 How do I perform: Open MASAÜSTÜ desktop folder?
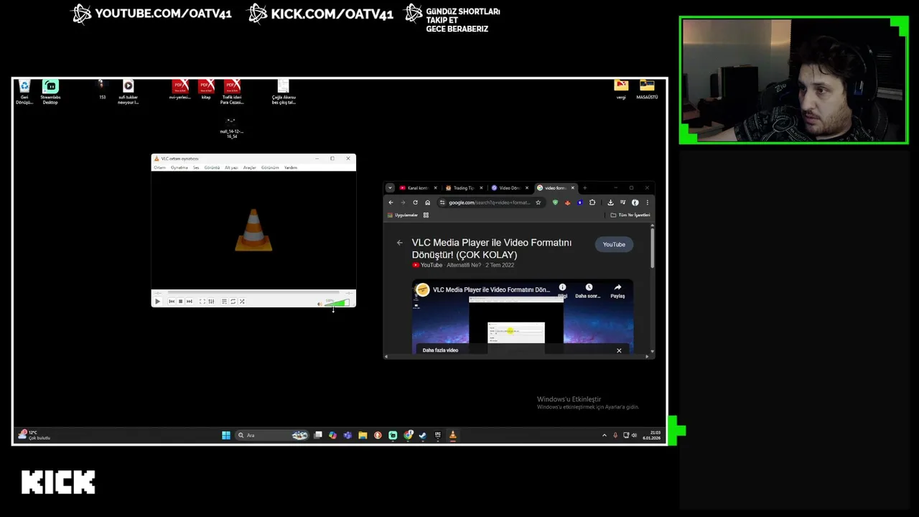point(647,90)
